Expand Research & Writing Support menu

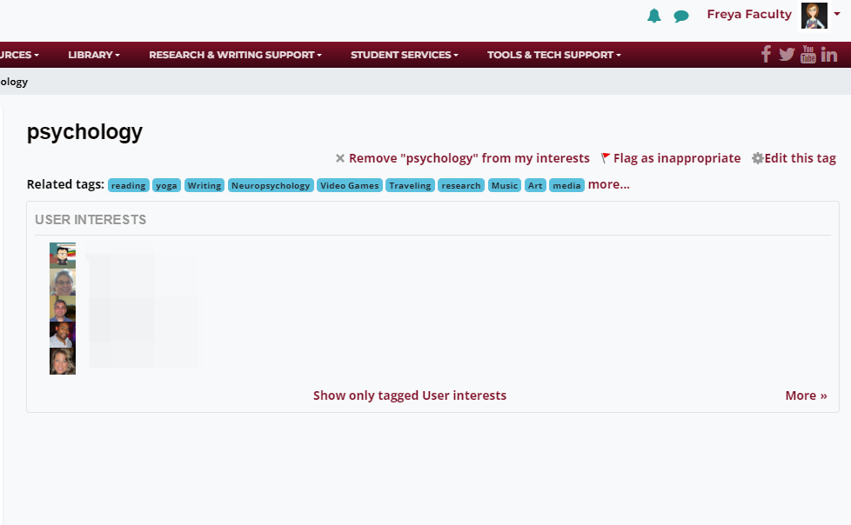(x=236, y=55)
